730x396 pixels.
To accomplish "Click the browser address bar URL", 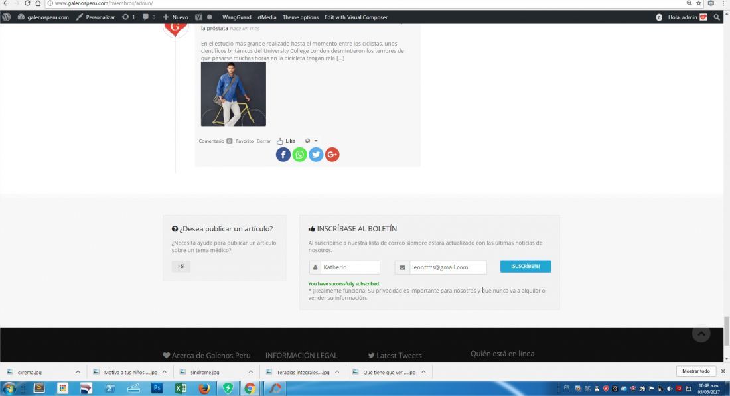I will point(104,3).
